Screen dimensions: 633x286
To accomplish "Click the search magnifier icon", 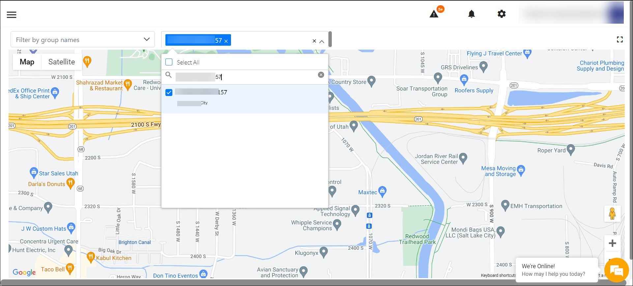I will [x=168, y=75].
